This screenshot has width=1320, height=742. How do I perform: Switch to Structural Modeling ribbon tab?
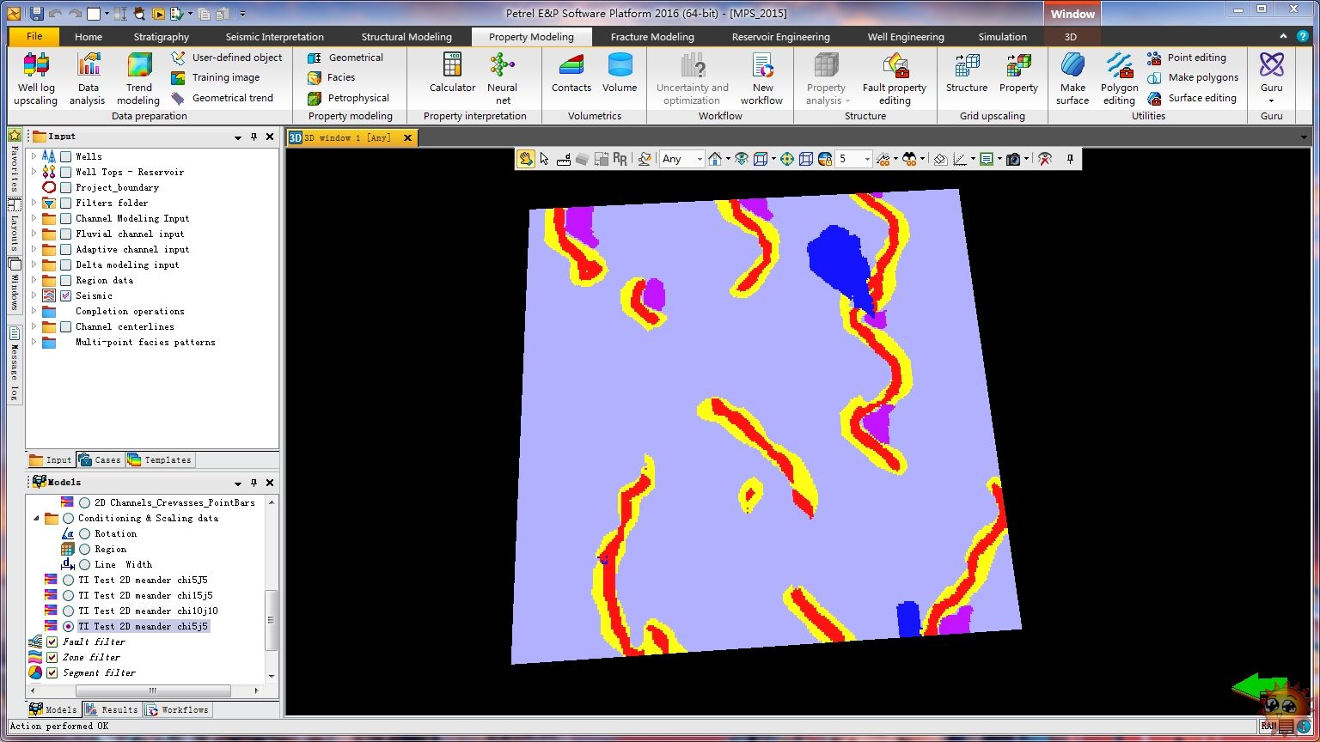[406, 37]
